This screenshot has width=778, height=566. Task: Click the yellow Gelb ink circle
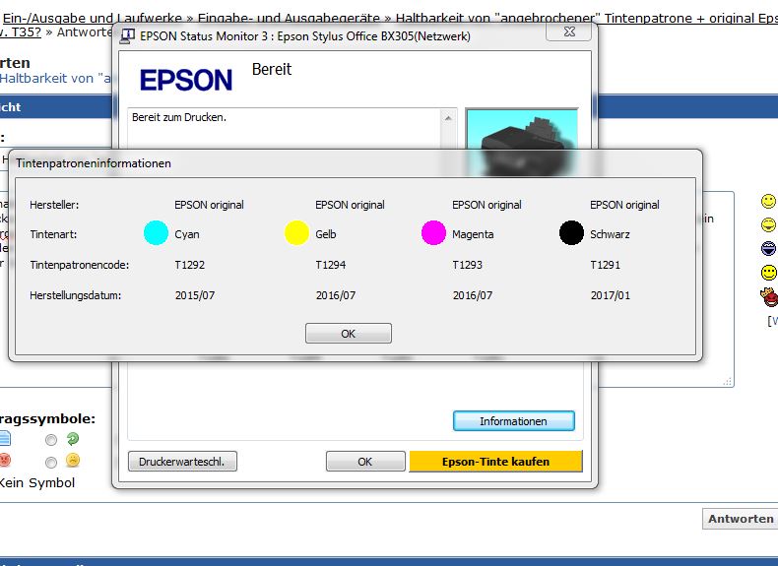click(x=296, y=233)
